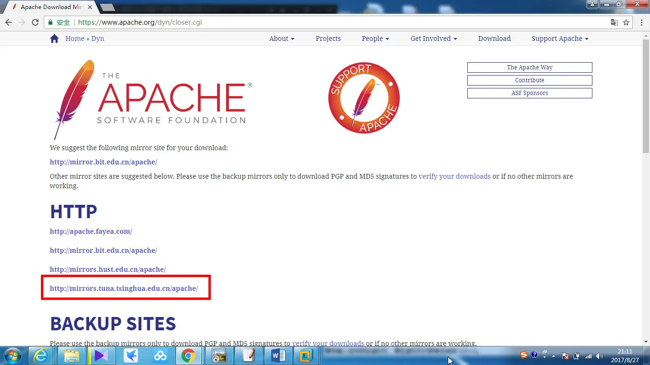
Task: Launch Internet Explorer from the taskbar
Action: [x=41, y=355]
